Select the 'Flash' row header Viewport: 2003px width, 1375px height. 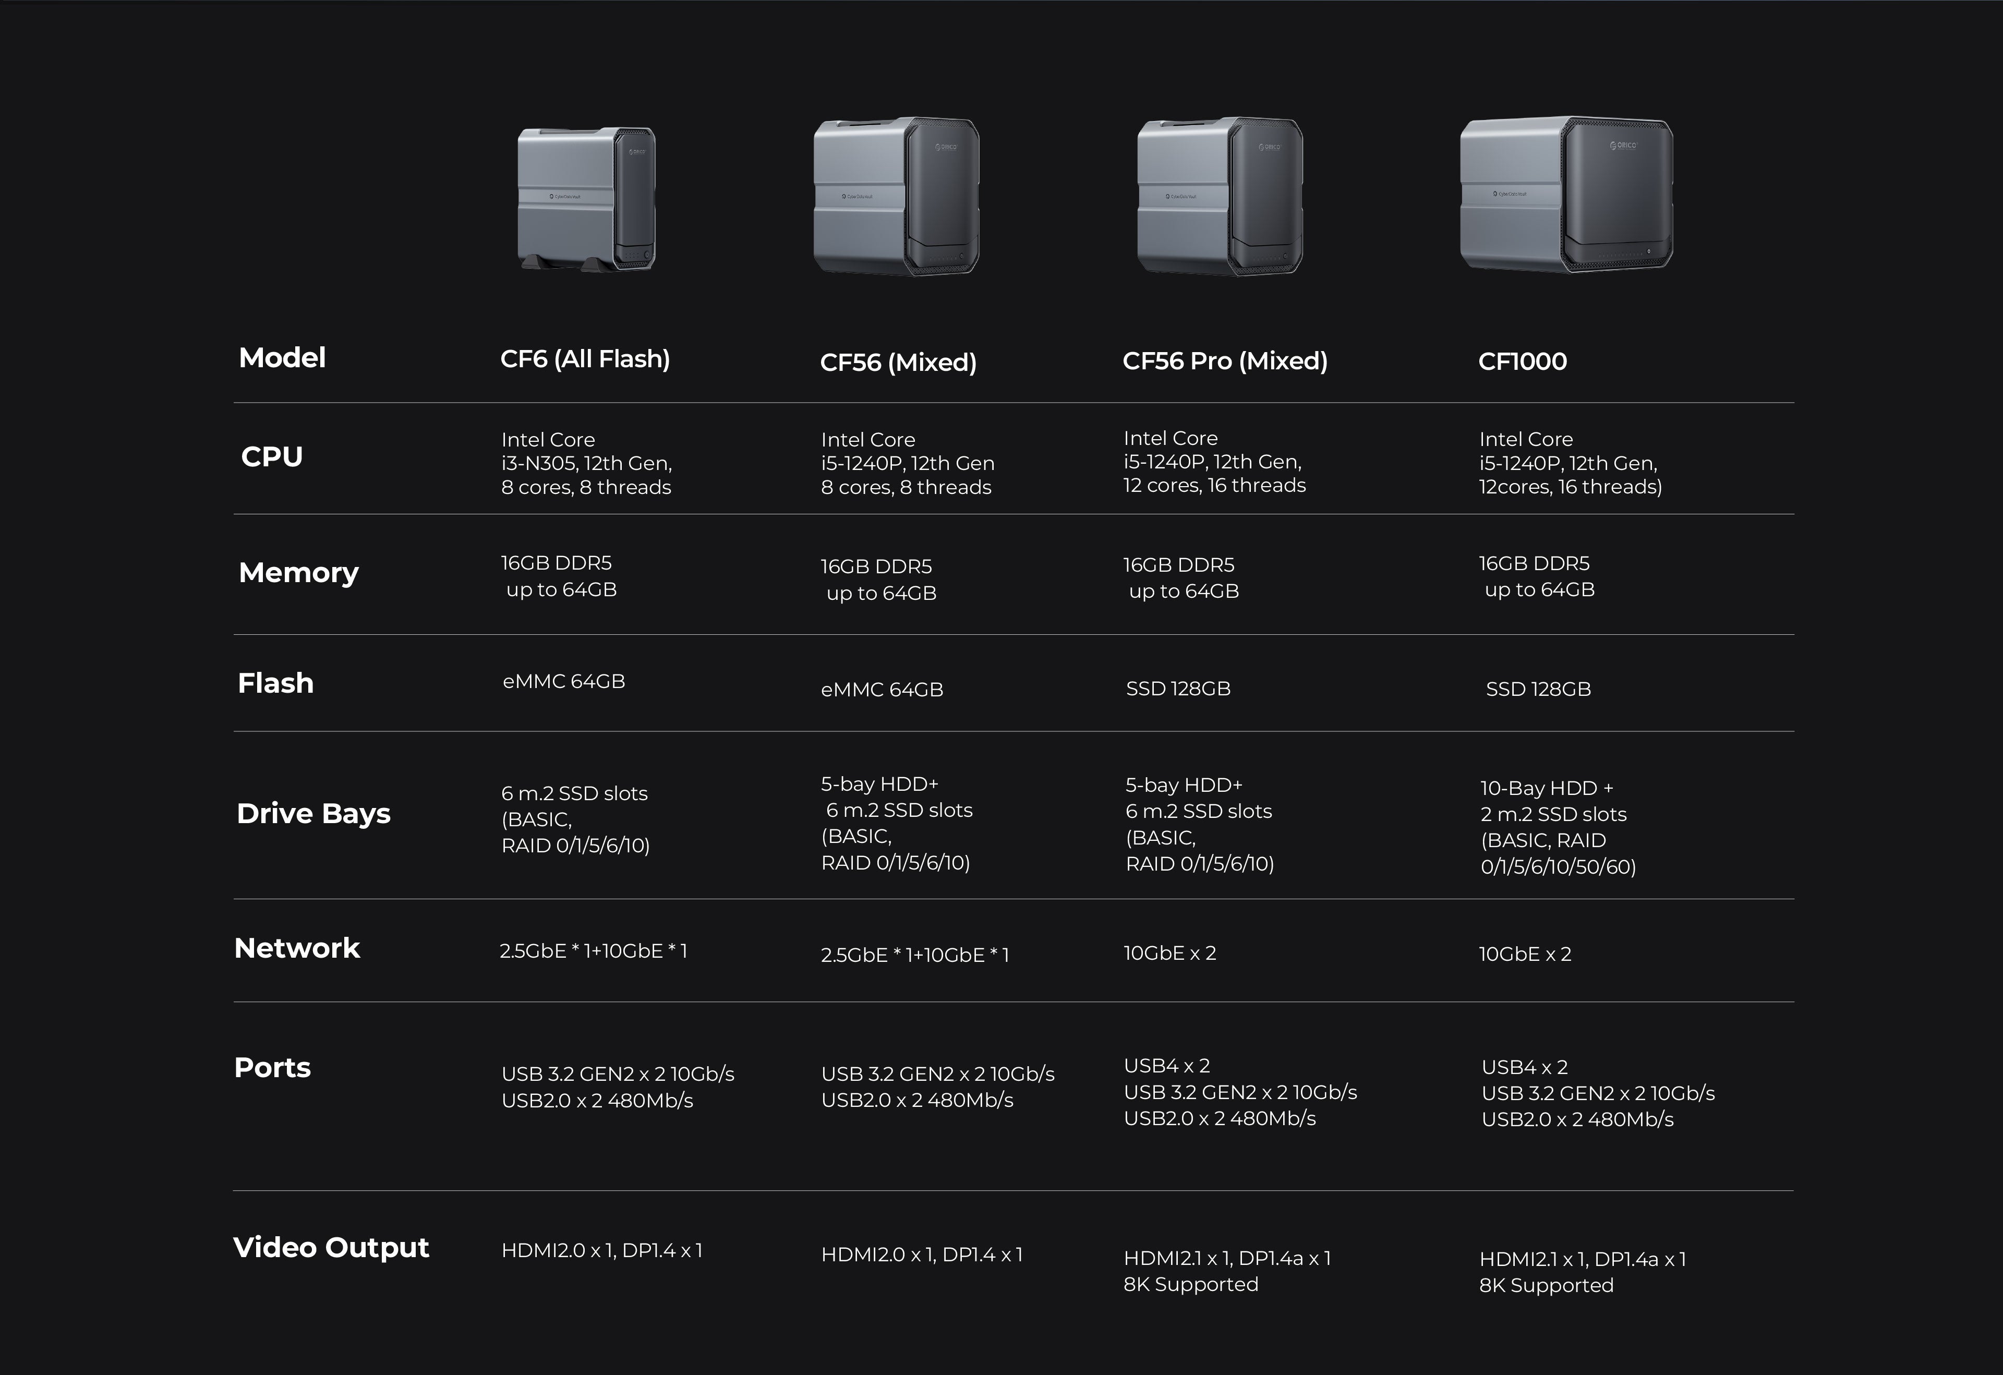click(276, 683)
